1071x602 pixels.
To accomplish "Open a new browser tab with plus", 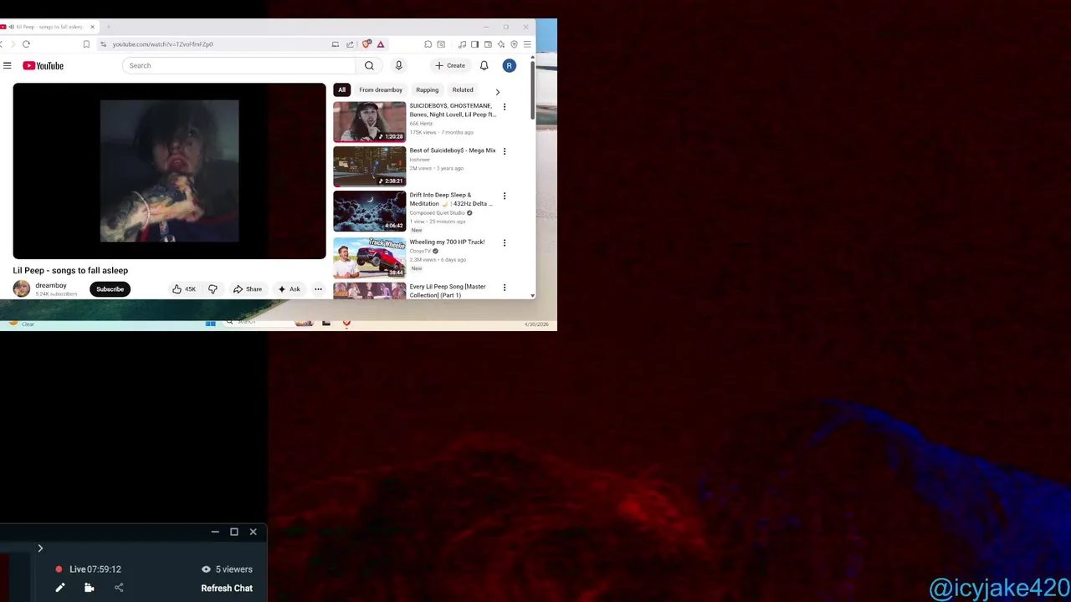I will (108, 27).
